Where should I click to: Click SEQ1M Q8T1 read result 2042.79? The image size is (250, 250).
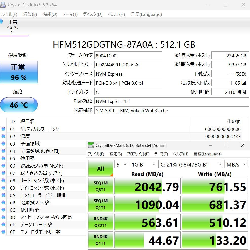tap(148, 186)
